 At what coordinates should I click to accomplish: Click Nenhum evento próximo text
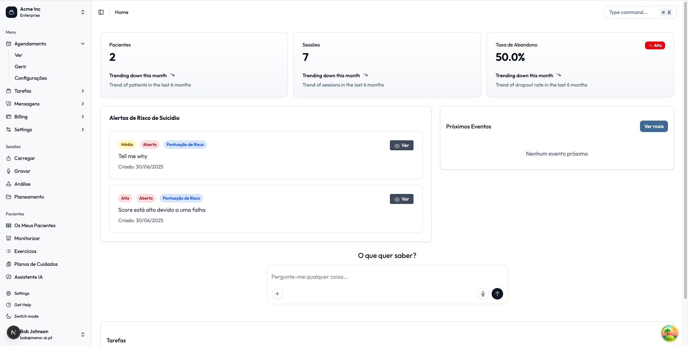(x=557, y=154)
